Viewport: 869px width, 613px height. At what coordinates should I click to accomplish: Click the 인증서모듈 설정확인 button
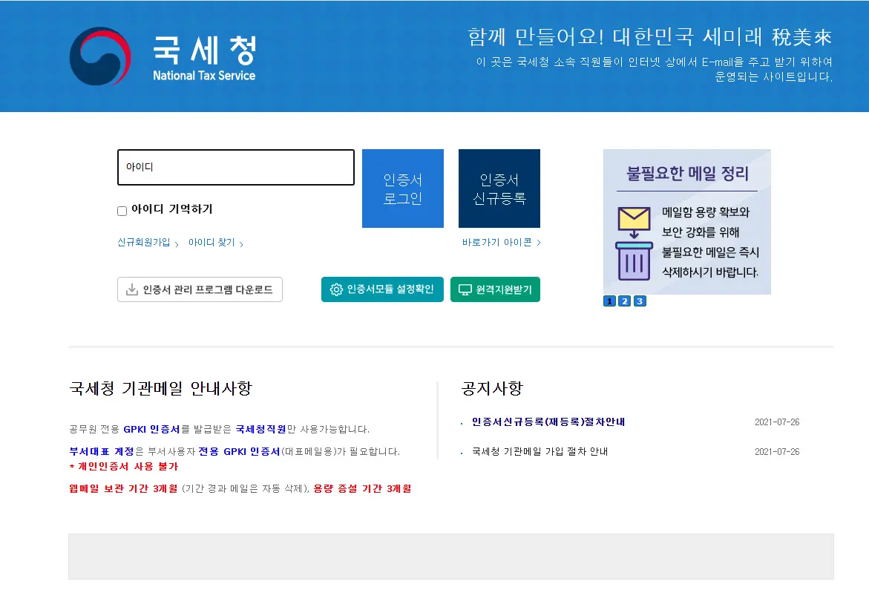click(x=382, y=289)
